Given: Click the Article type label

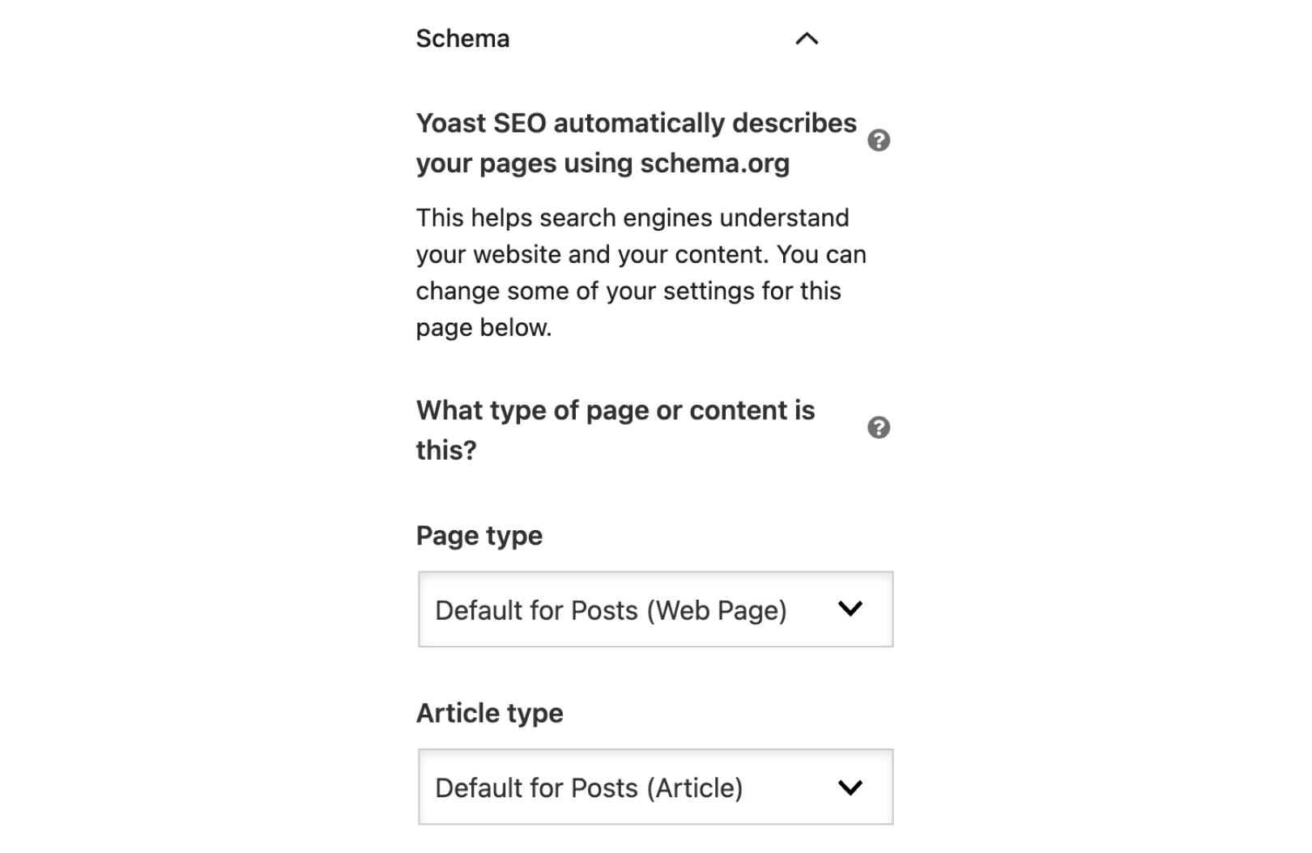Looking at the screenshot, I should [489, 713].
